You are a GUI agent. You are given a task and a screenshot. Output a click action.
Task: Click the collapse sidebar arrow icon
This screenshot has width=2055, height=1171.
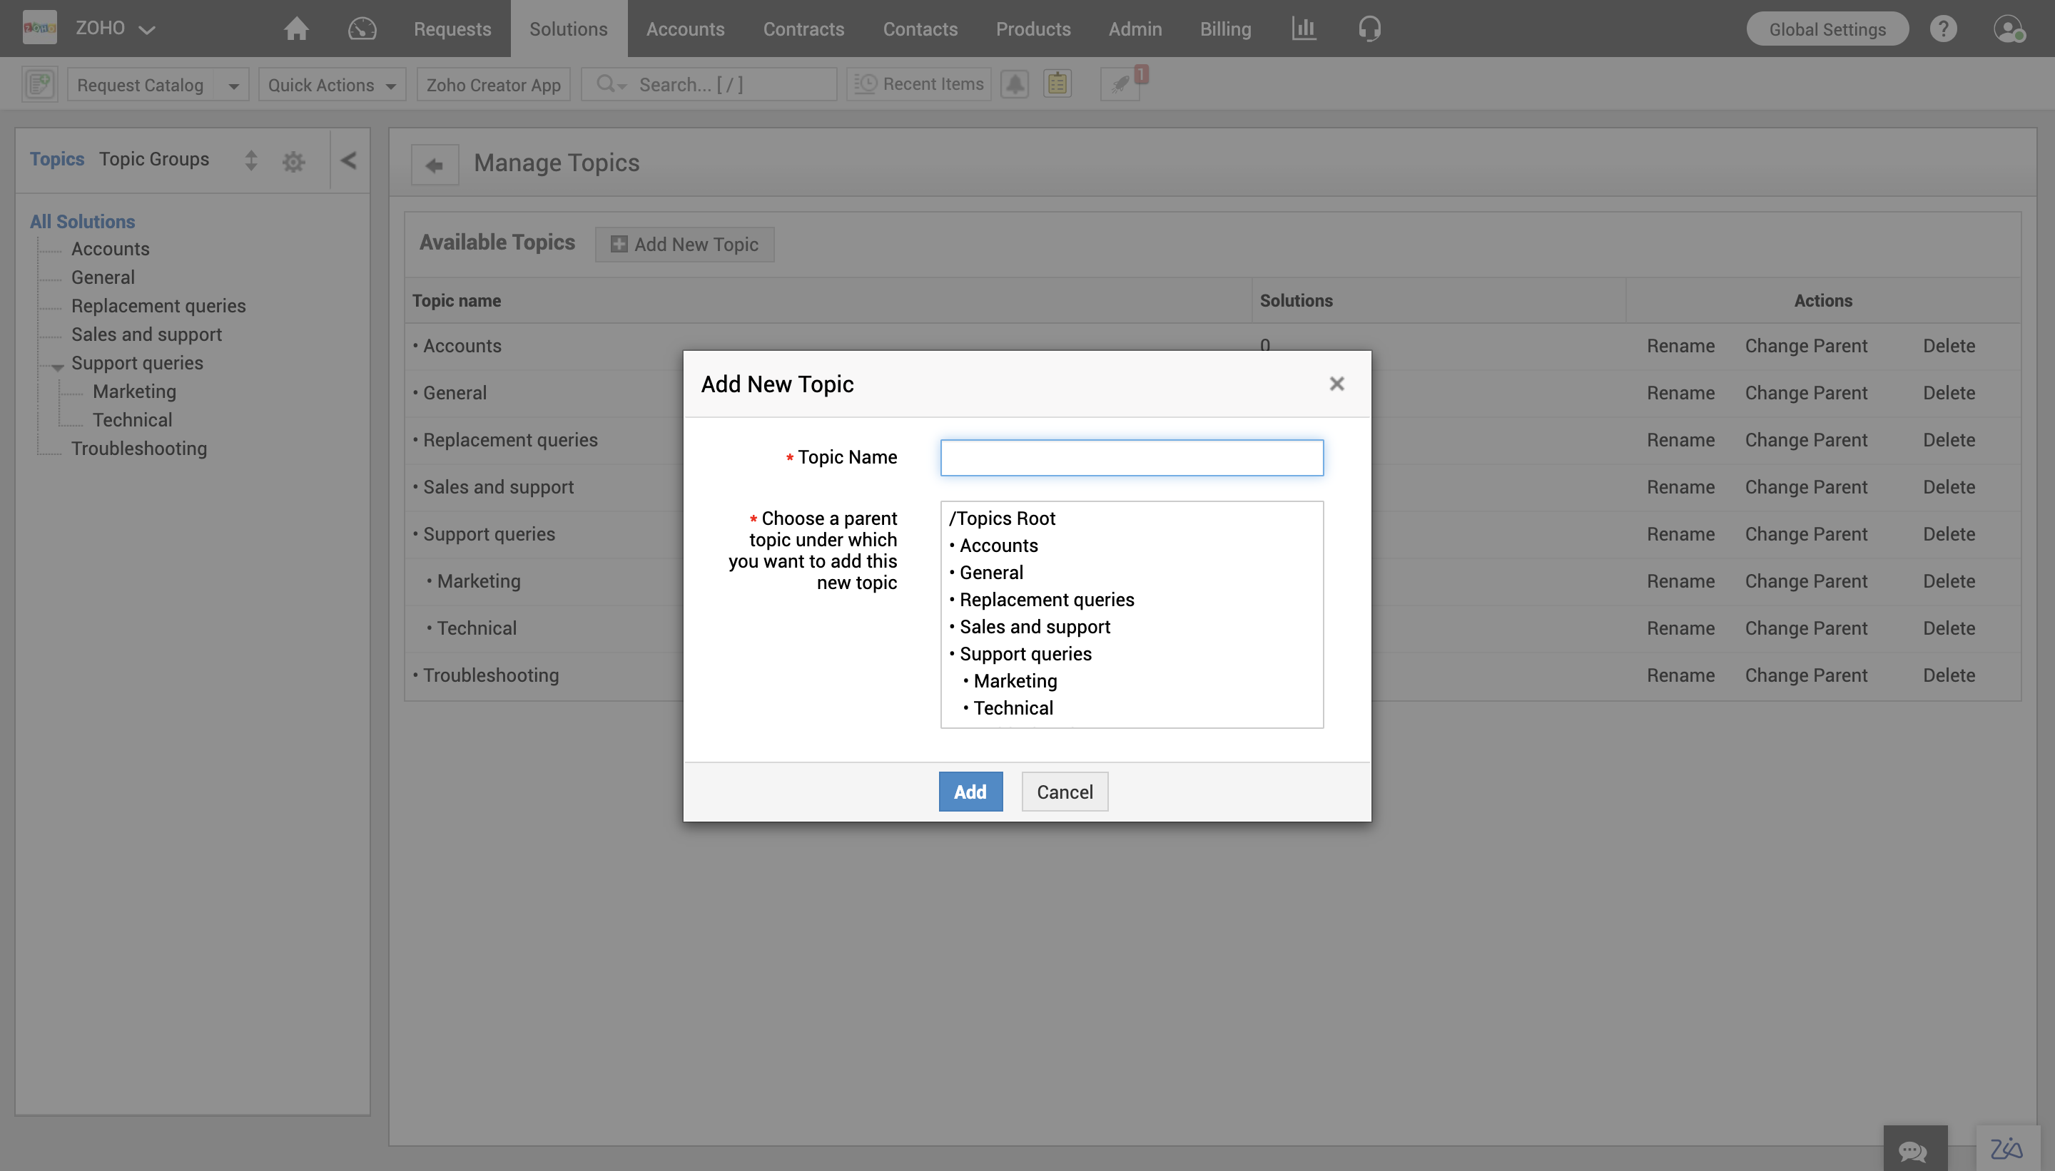coord(347,160)
